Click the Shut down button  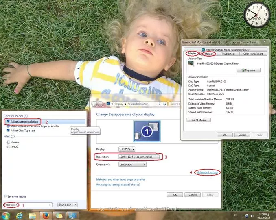[65, 205]
